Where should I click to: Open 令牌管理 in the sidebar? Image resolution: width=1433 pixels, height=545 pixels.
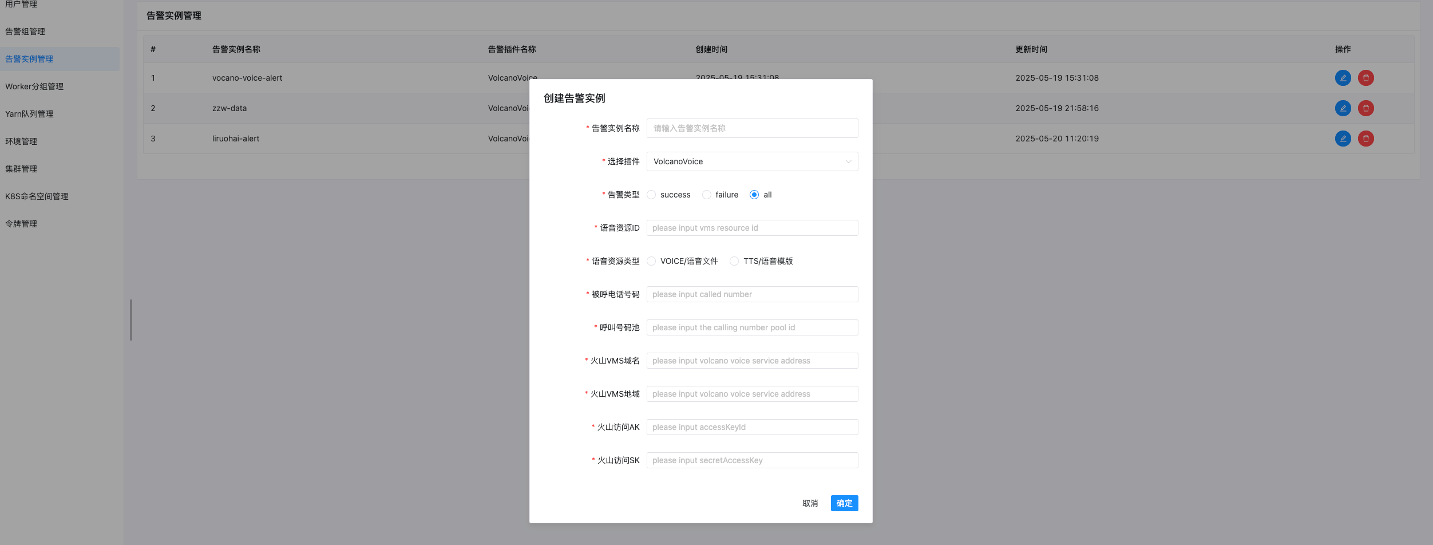pos(21,224)
